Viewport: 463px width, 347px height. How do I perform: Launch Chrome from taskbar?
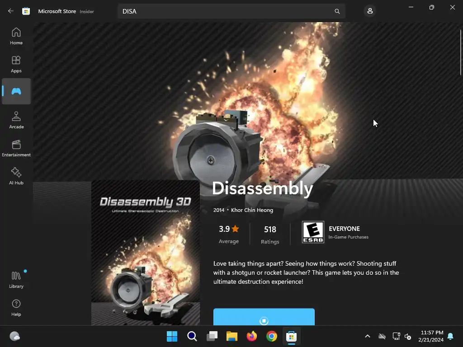(272, 336)
